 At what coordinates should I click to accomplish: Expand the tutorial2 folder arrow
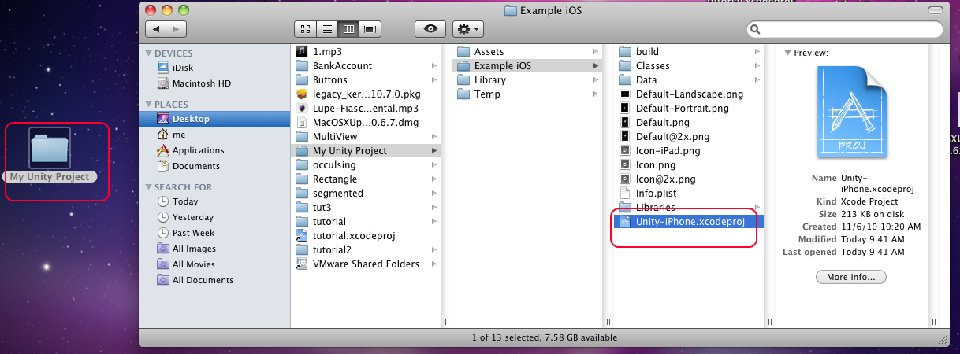(x=434, y=250)
